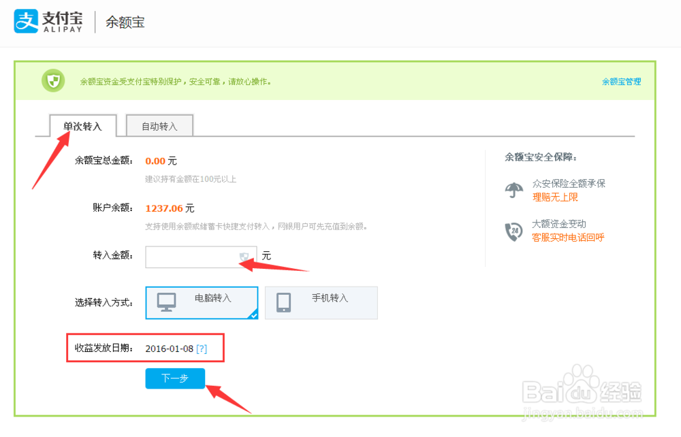This screenshot has height=437, width=681.
Task: Click the umbrella insurance icon
Action: click(x=513, y=190)
